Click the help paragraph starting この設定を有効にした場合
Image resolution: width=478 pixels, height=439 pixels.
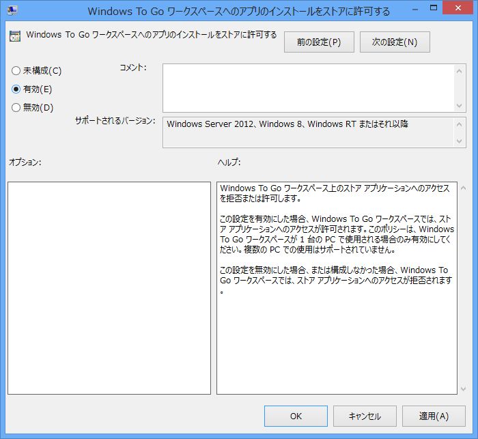[x=337, y=234]
